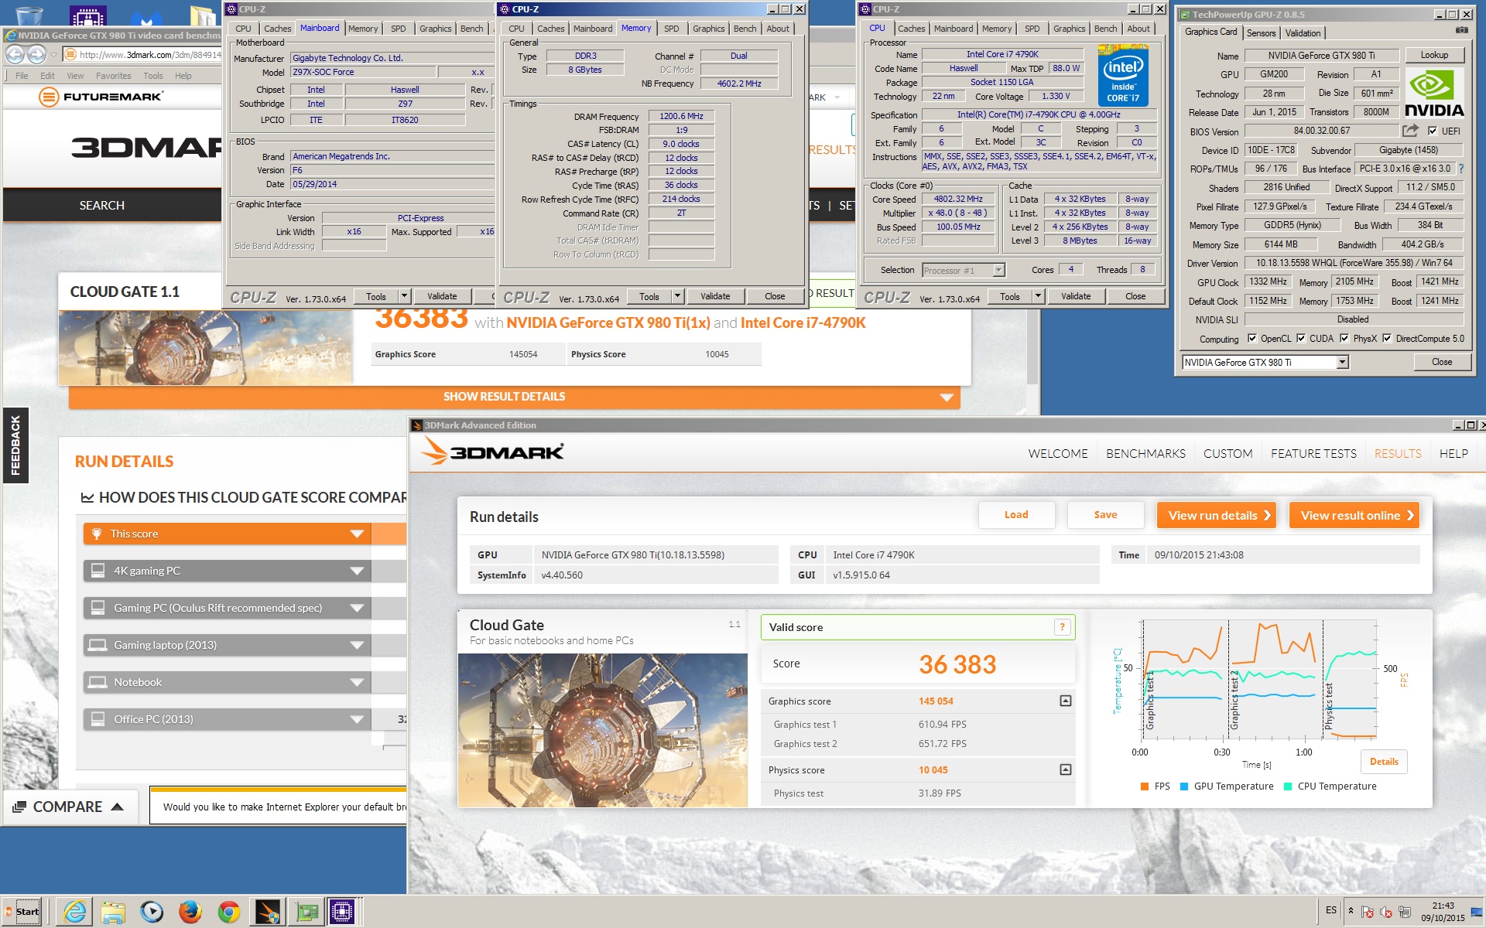Open Internet Explorer from the taskbar
1486x928 pixels.
tap(75, 912)
